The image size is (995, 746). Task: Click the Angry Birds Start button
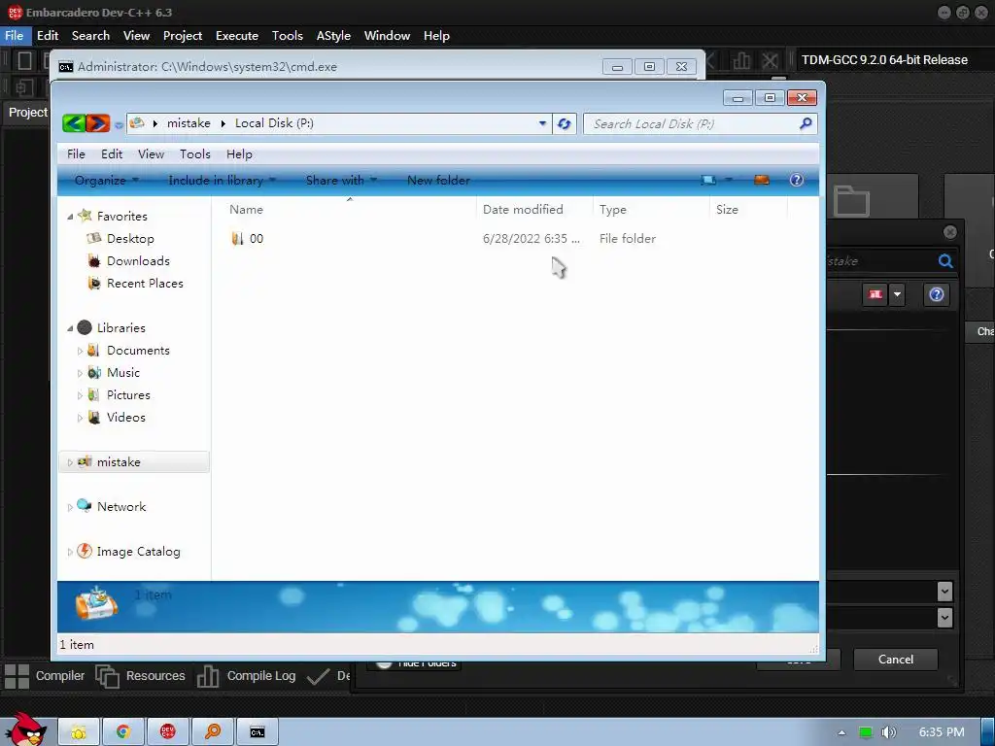(x=24, y=729)
